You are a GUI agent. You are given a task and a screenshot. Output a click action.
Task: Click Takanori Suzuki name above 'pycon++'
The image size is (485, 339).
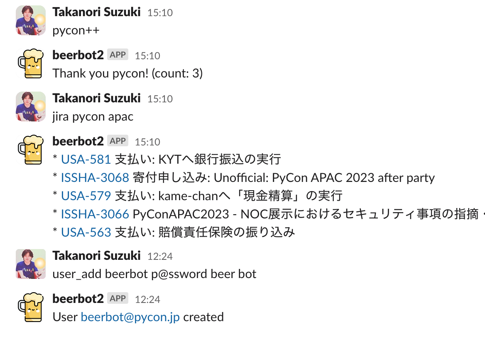[96, 12]
